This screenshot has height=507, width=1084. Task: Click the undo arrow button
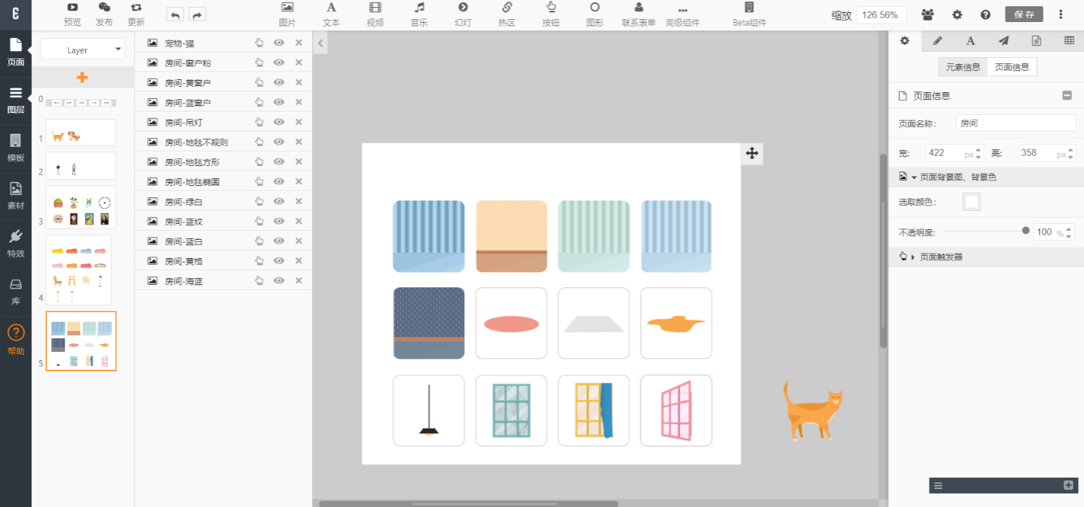(x=175, y=15)
